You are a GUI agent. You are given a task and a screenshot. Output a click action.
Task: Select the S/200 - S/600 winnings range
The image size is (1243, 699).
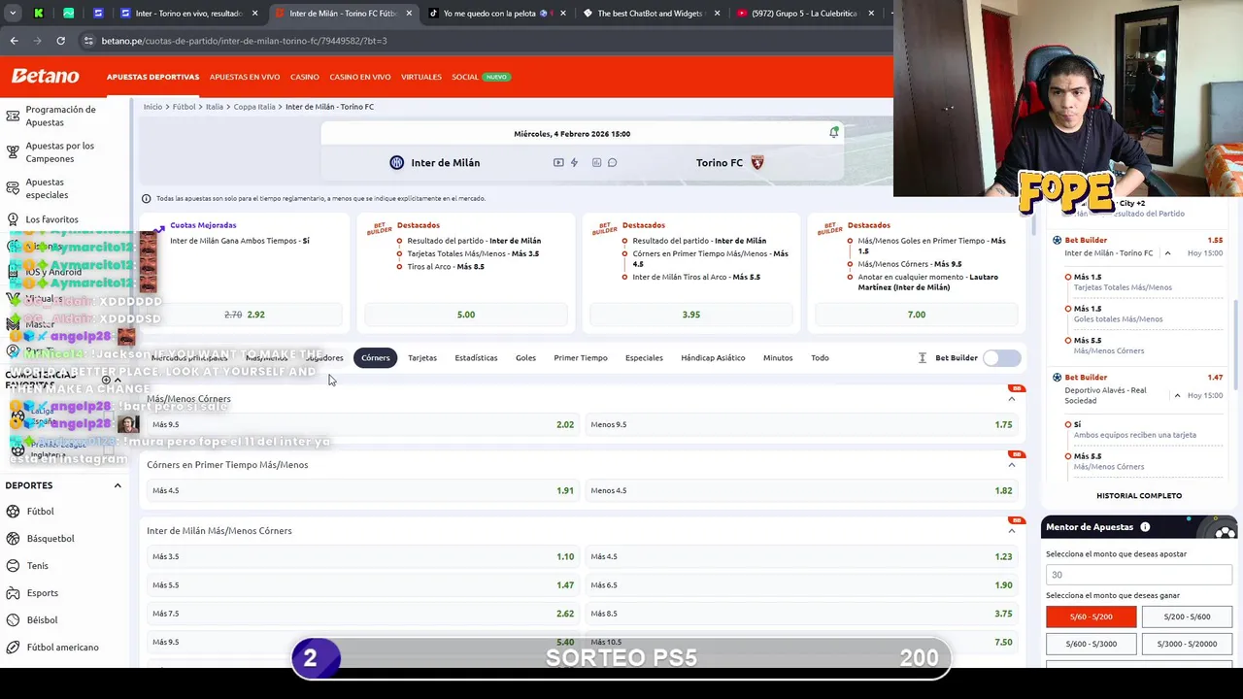click(x=1187, y=616)
